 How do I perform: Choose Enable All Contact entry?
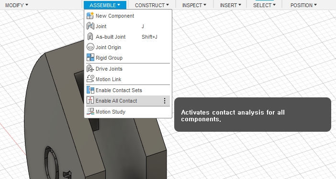point(128,101)
